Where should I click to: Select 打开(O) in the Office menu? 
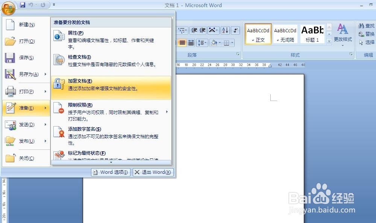coord(26,41)
